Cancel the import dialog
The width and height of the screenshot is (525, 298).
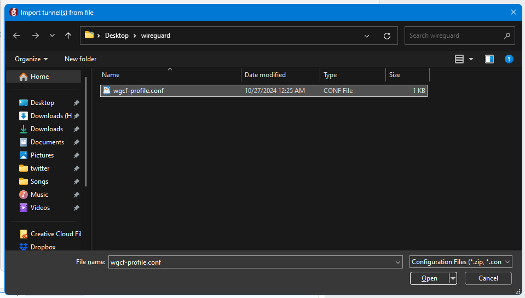pos(488,278)
